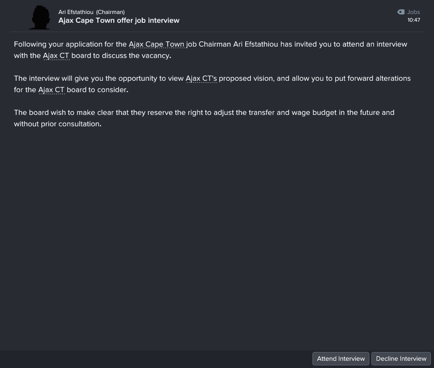Click the transfer and wage budget paragraph

204,118
